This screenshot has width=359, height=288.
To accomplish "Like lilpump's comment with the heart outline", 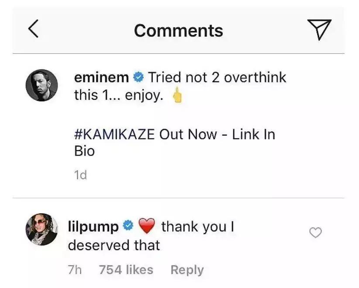I will point(315,234).
